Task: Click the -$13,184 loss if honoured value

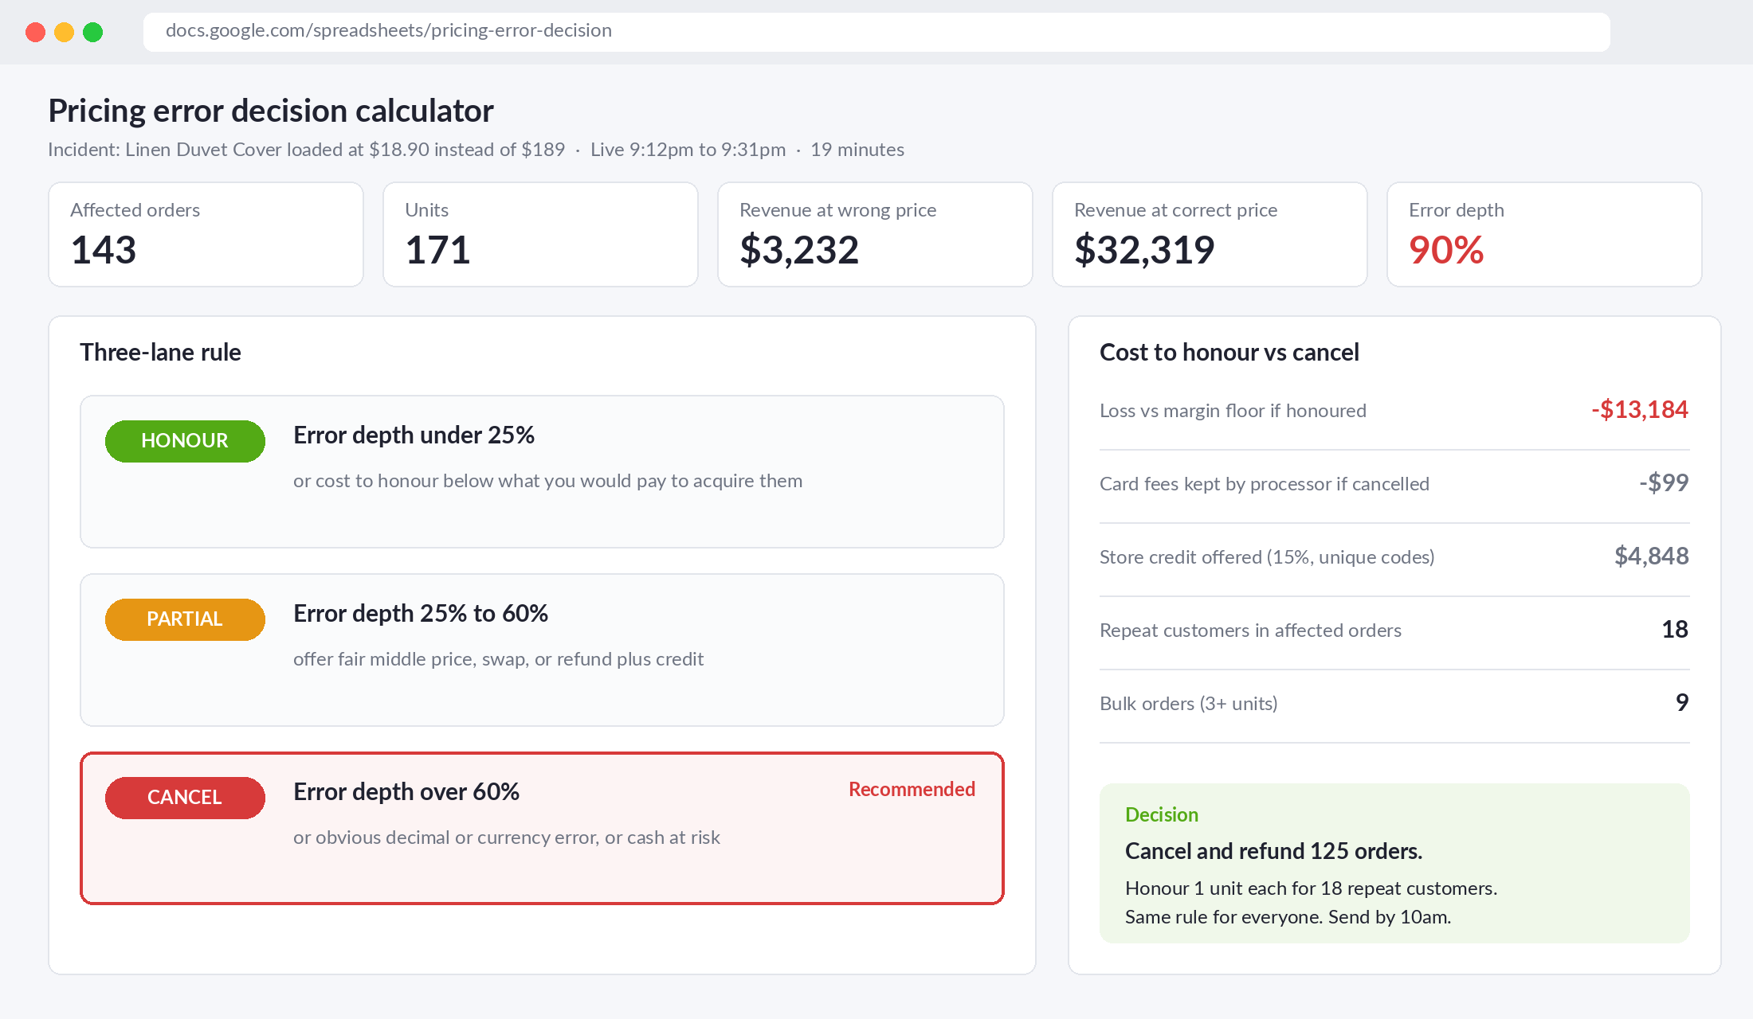Action: point(1640,410)
